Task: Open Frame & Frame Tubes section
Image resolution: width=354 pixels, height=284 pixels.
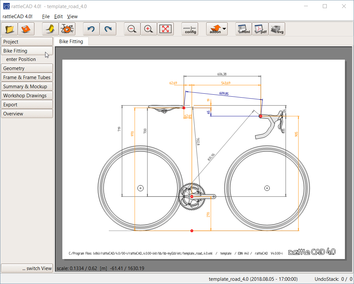Action: [x=27, y=77]
